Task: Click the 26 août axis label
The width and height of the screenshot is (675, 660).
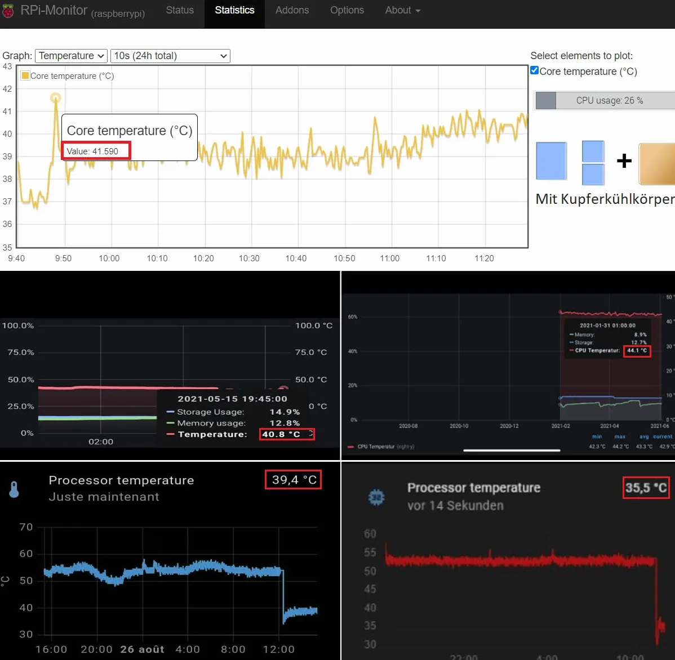Action: coord(142,649)
